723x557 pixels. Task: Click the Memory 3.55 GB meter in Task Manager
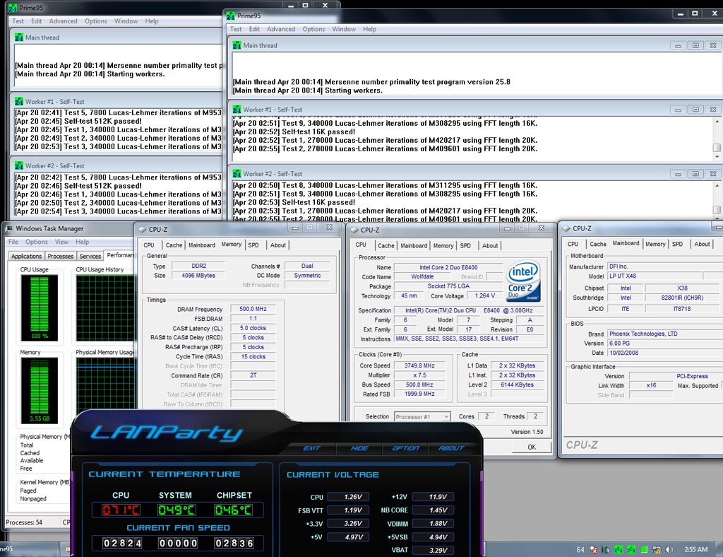(x=40, y=390)
